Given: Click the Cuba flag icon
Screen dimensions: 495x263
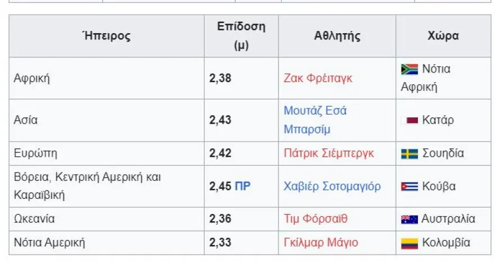Looking at the screenshot, I should coord(409,187).
